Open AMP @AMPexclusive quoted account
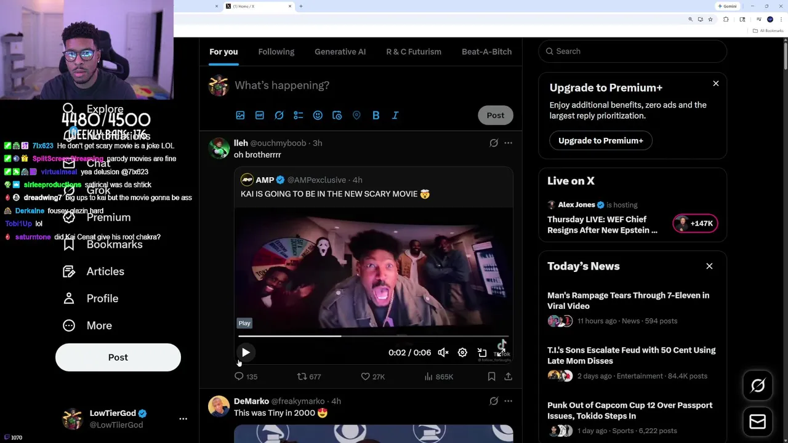 click(302, 180)
